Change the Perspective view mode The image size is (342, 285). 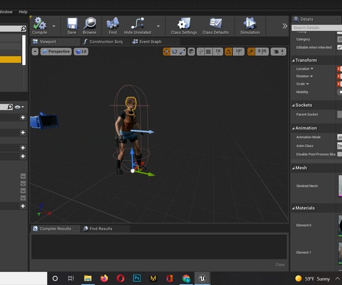click(x=56, y=51)
